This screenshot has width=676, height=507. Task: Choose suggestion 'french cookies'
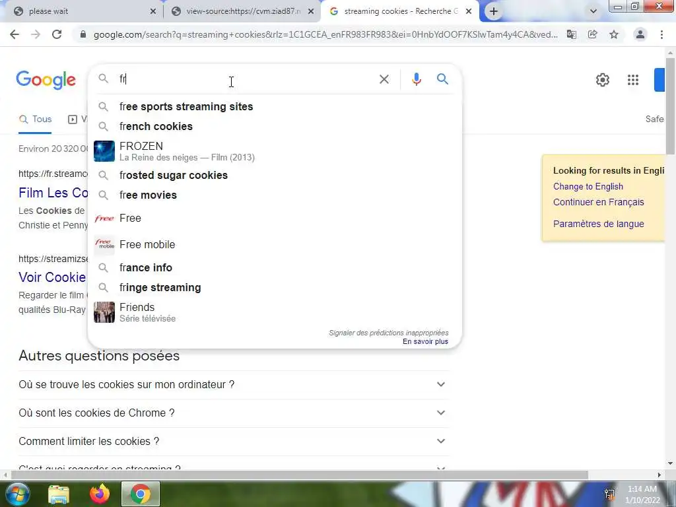[275, 126]
